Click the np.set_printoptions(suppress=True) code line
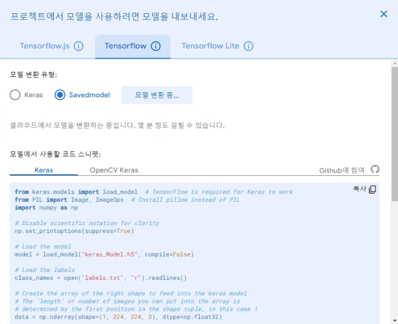 tap(74, 231)
